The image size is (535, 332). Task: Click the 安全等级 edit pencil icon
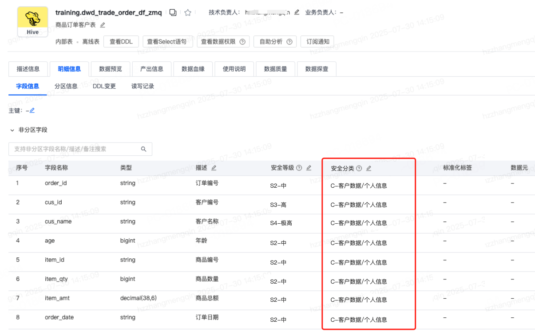click(309, 168)
